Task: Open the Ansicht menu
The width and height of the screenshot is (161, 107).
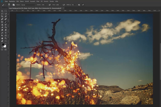Action: (x=46, y=1)
